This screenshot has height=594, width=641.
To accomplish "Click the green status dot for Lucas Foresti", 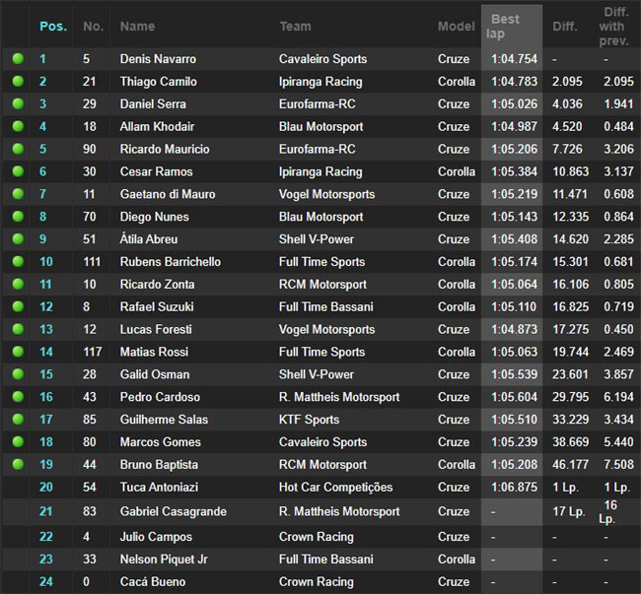I will coord(18,329).
